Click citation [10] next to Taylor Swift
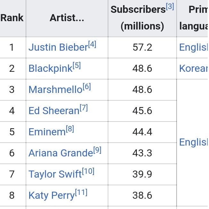Screen dimensions: 209x209 [88, 171]
